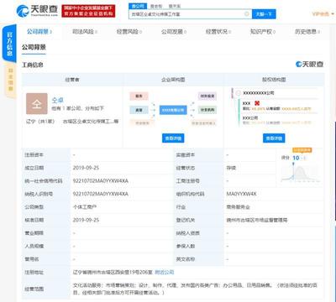Click the operator avatar tile with 仝
The image size is (336, 302).
(37, 103)
